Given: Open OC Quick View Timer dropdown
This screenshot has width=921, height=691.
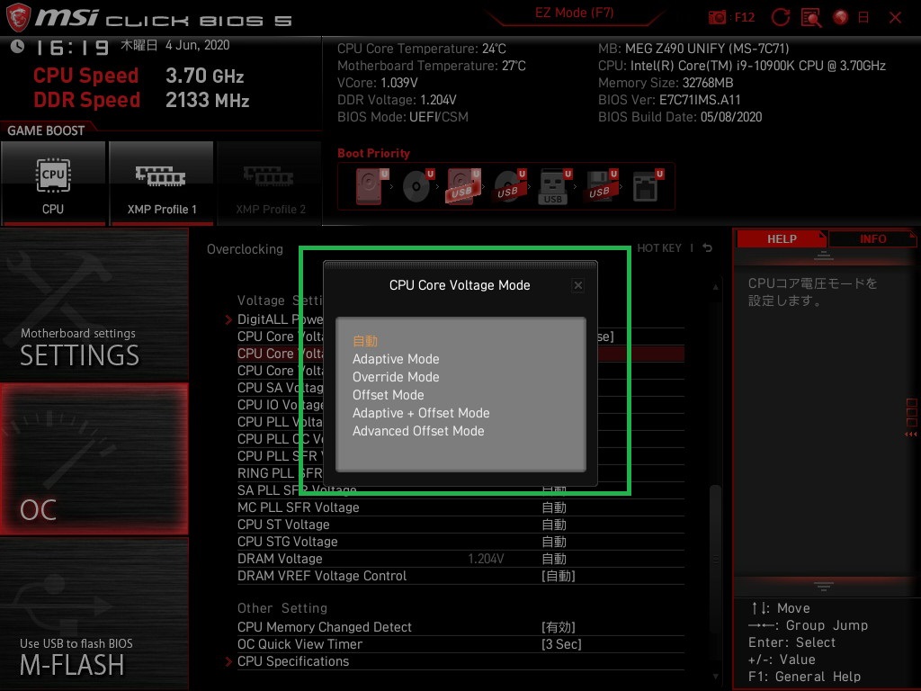Looking at the screenshot, I should (x=561, y=644).
